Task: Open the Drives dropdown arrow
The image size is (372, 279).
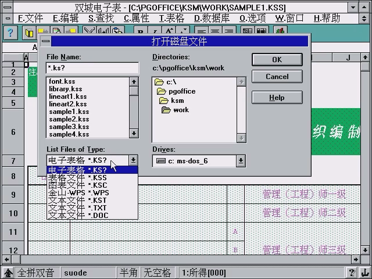Action: point(241,161)
